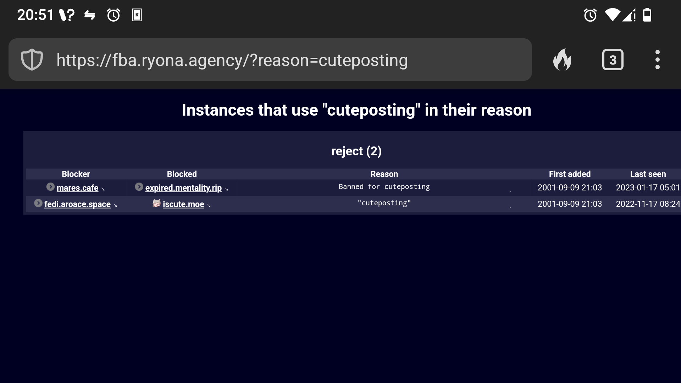Open the fedi.aroace.space blocker link
This screenshot has height=383, width=681.
(77, 204)
